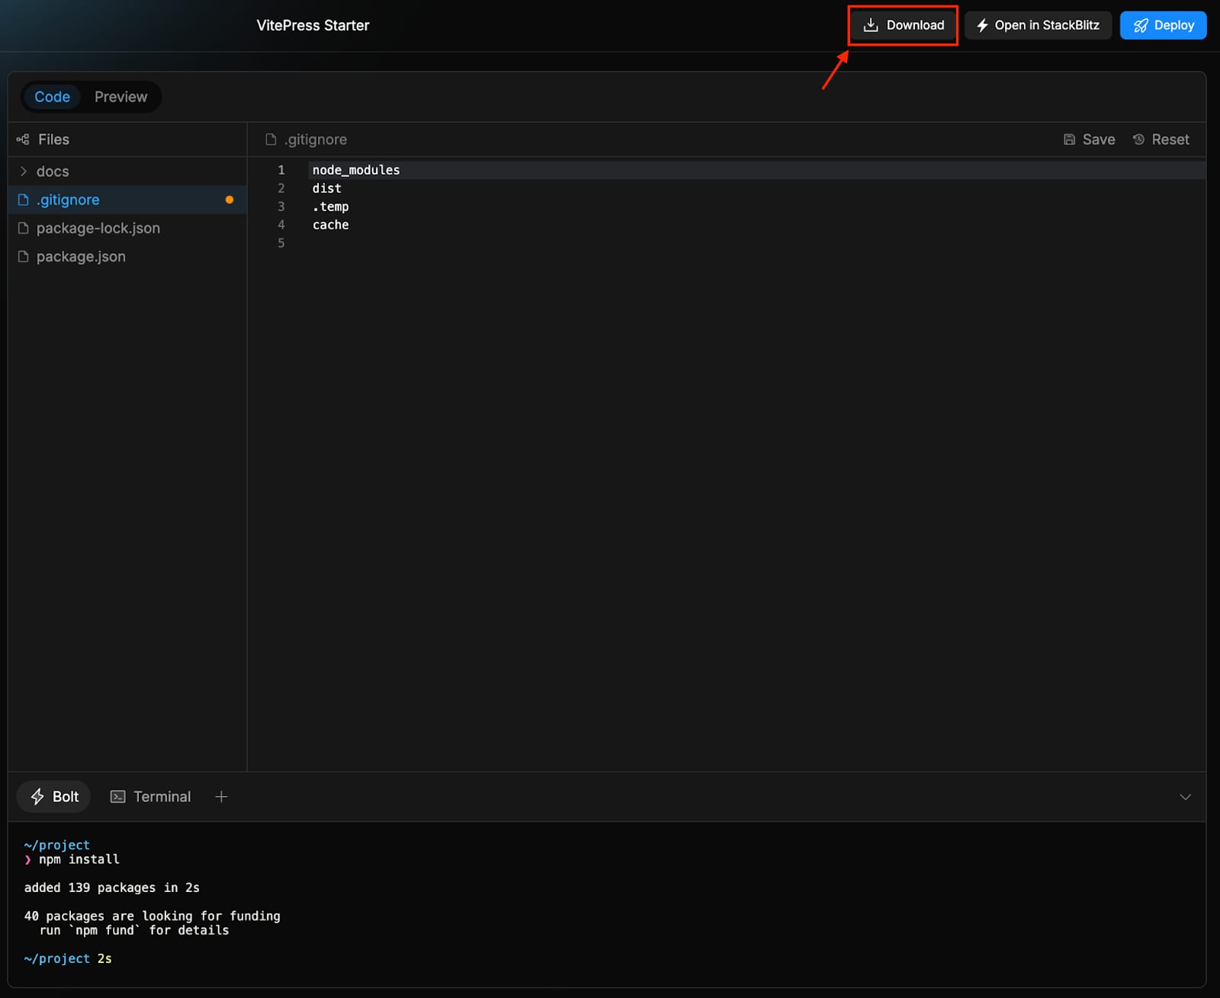Switch to the Bolt terminal tab
This screenshot has height=998, width=1220.
point(54,797)
